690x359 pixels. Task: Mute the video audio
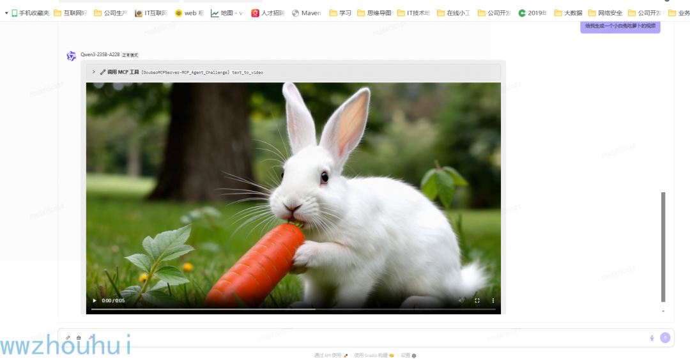[x=461, y=300]
